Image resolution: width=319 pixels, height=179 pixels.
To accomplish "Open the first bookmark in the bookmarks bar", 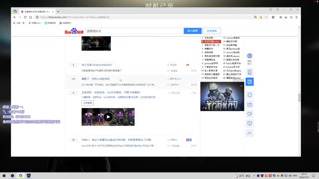I will 19,23.
